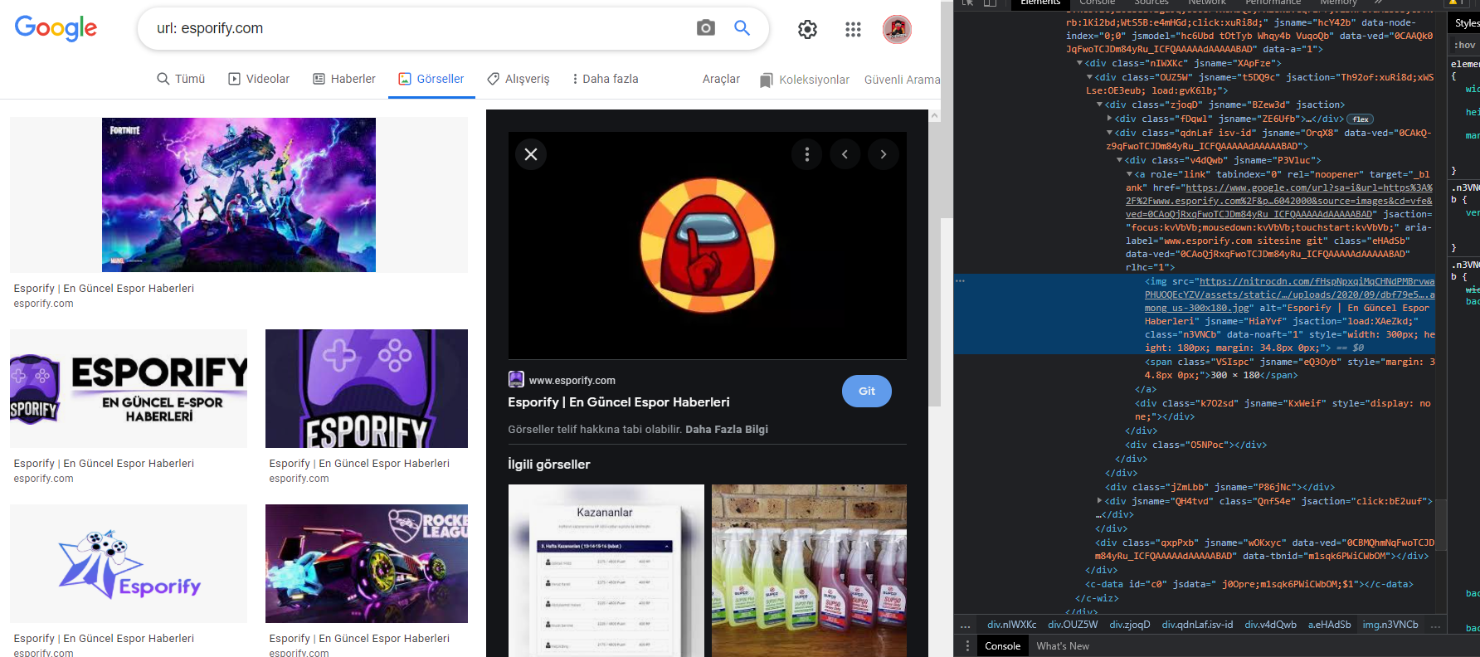The image size is (1480, 657).
Task: Open the ESPORIFY En Güncel E-Spor Haberleri banner result
Action: [x=129, y=388]
